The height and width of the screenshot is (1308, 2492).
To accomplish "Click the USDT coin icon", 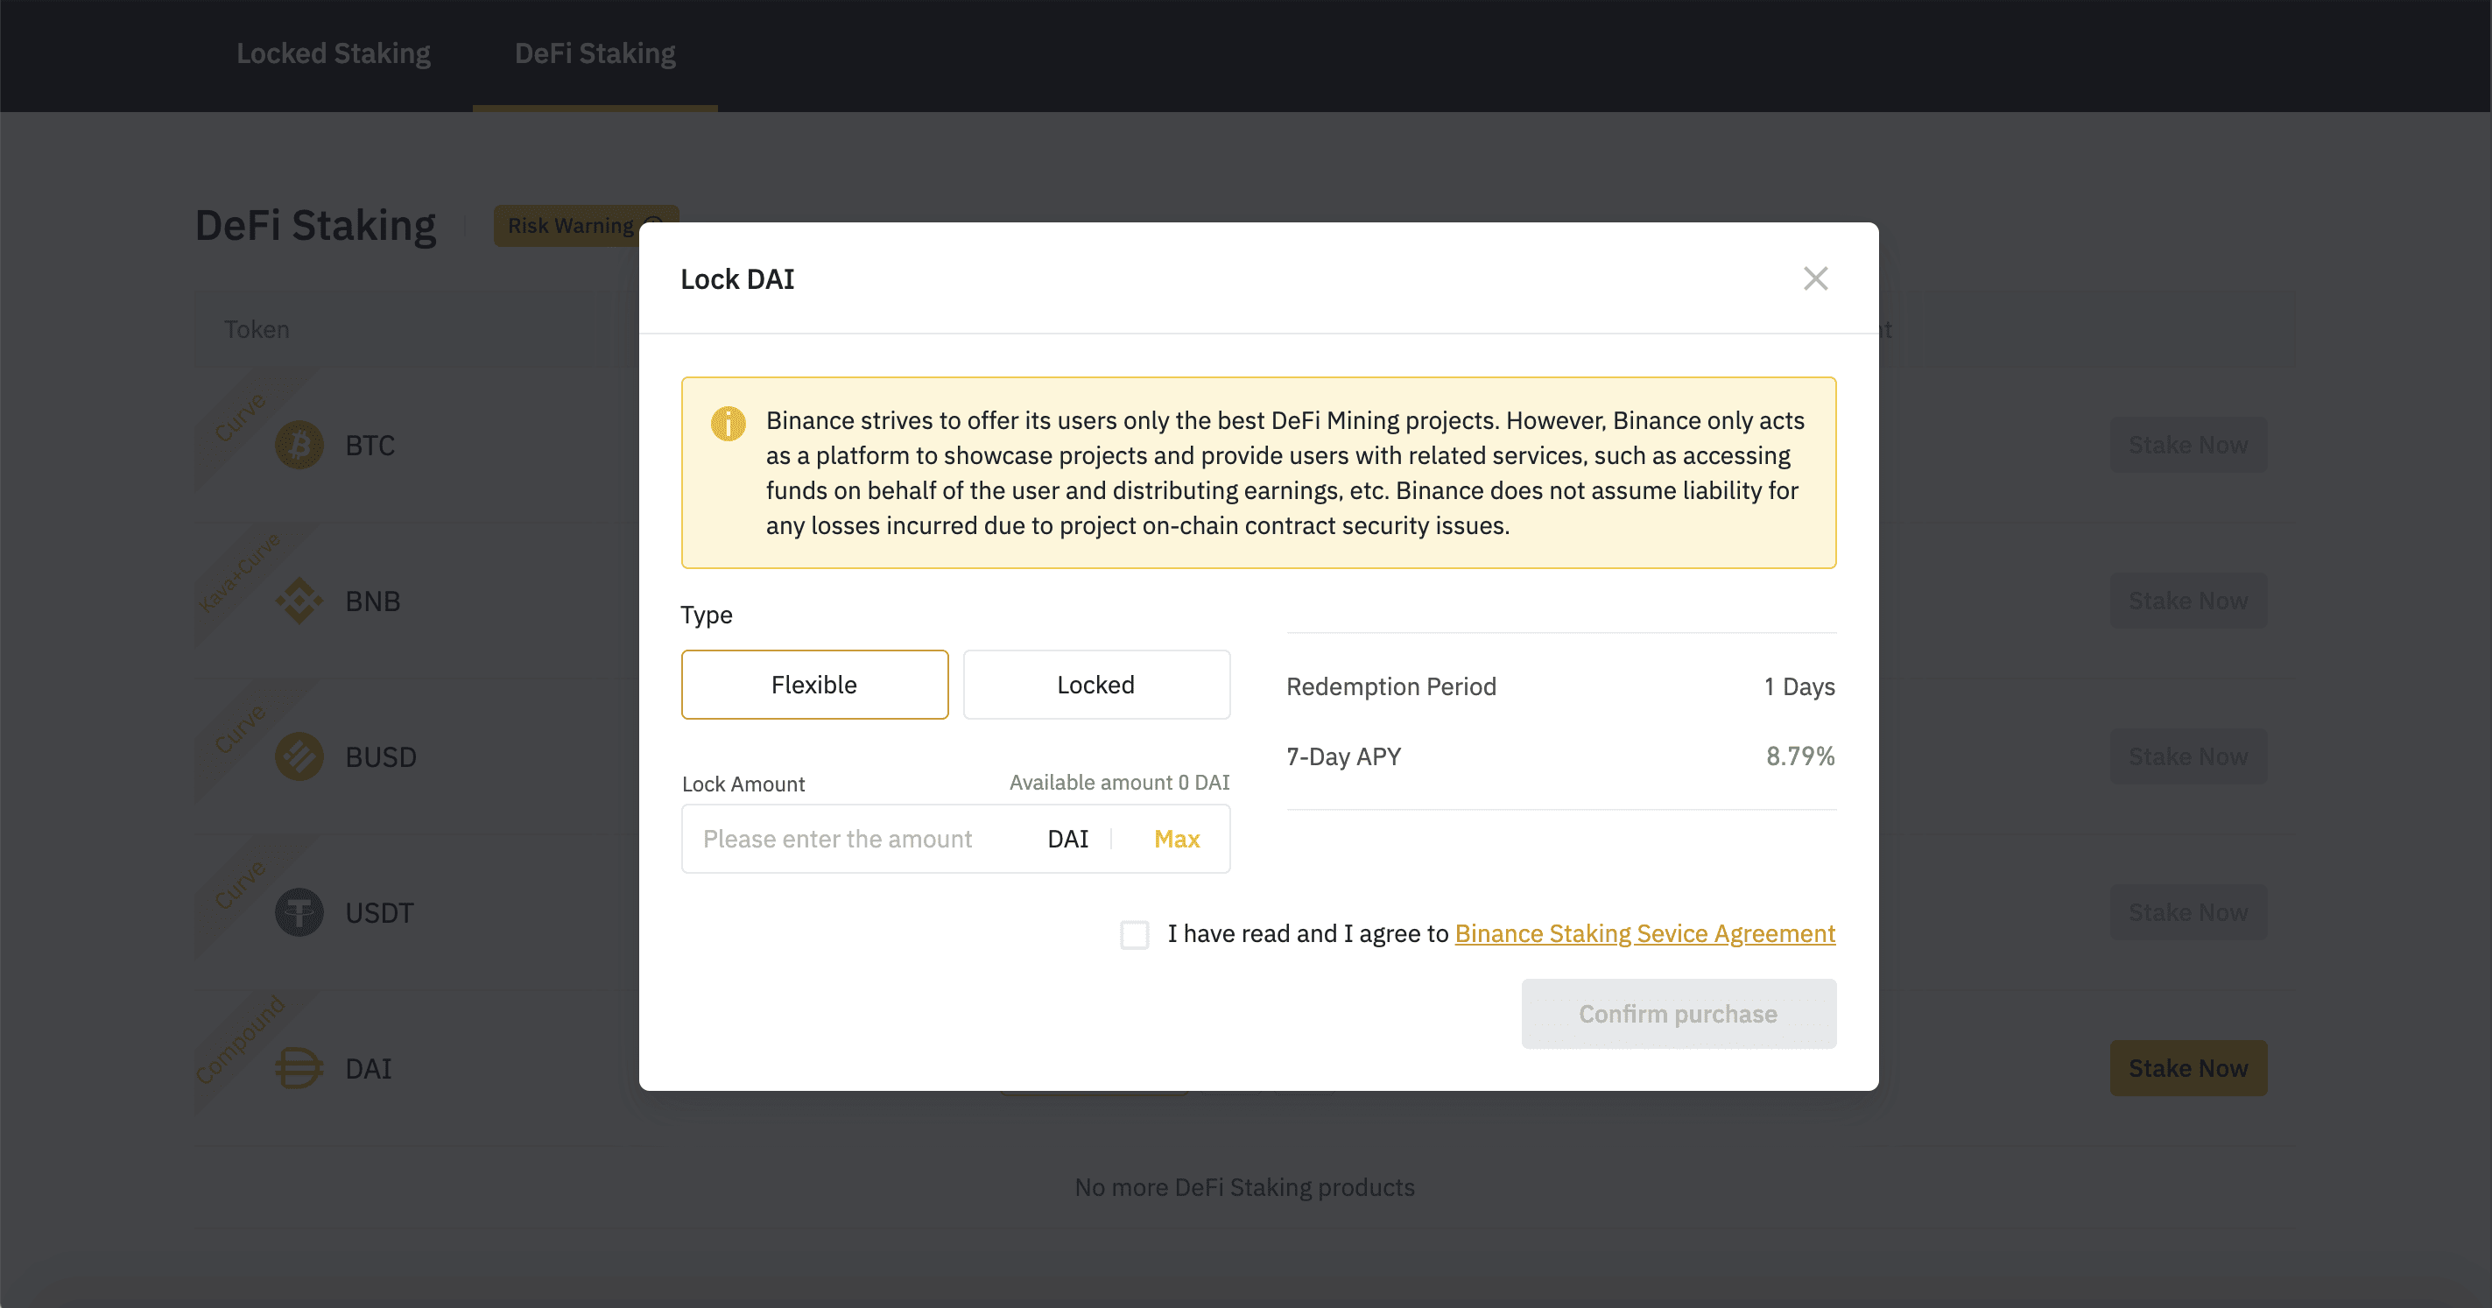I will point(299,912).
